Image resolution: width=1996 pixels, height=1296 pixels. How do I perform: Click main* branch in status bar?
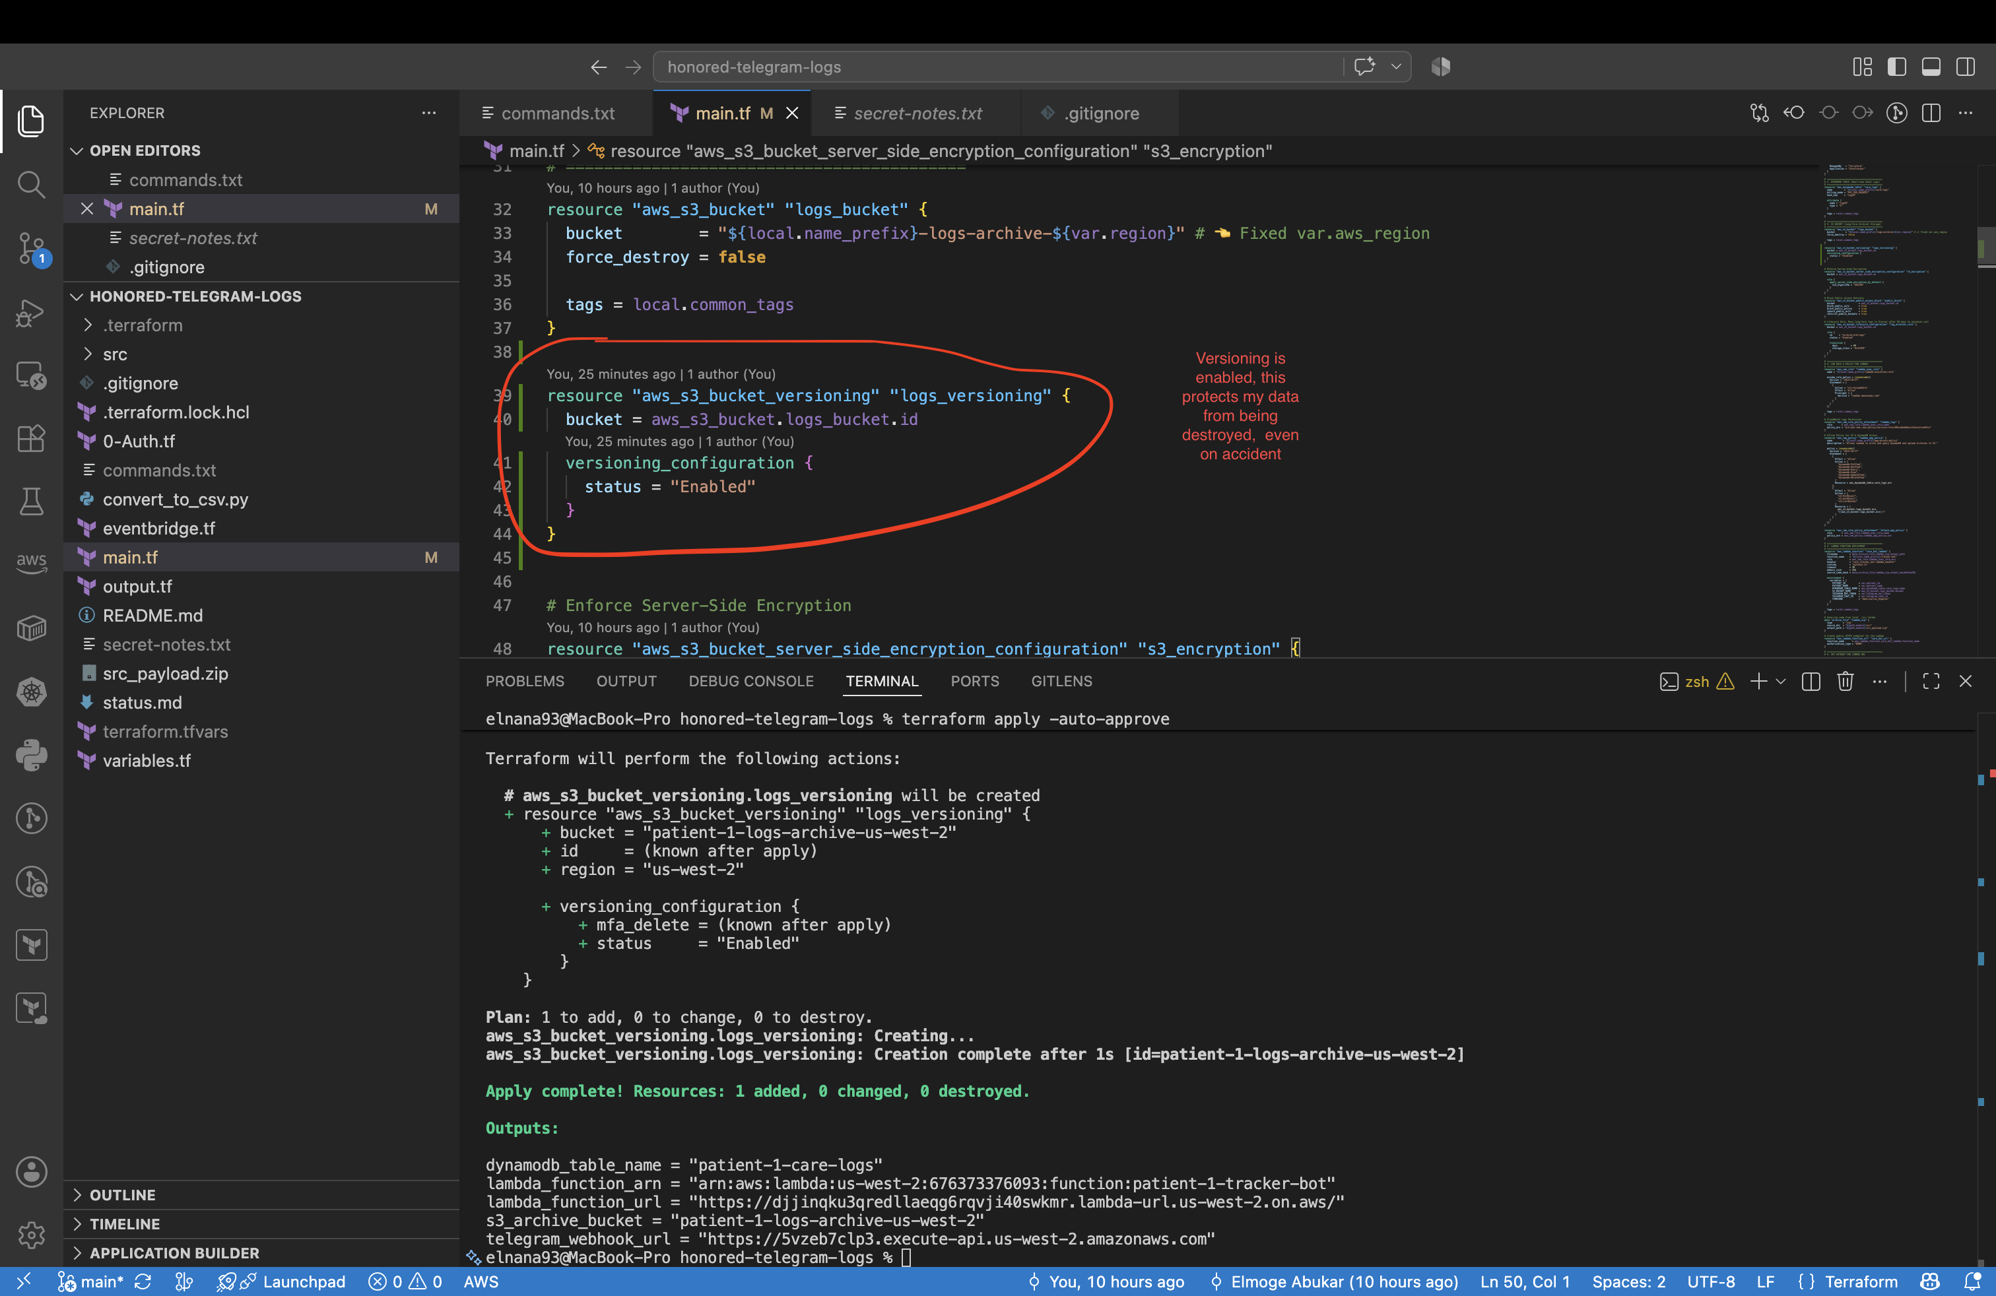coord(90,1281)
